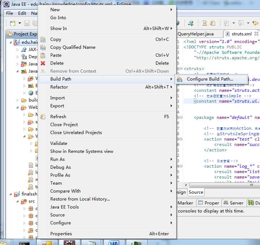The height and width of the screenshot is (245, 260).
Task: Click the Last Edit Location icon
Action: 255,23
